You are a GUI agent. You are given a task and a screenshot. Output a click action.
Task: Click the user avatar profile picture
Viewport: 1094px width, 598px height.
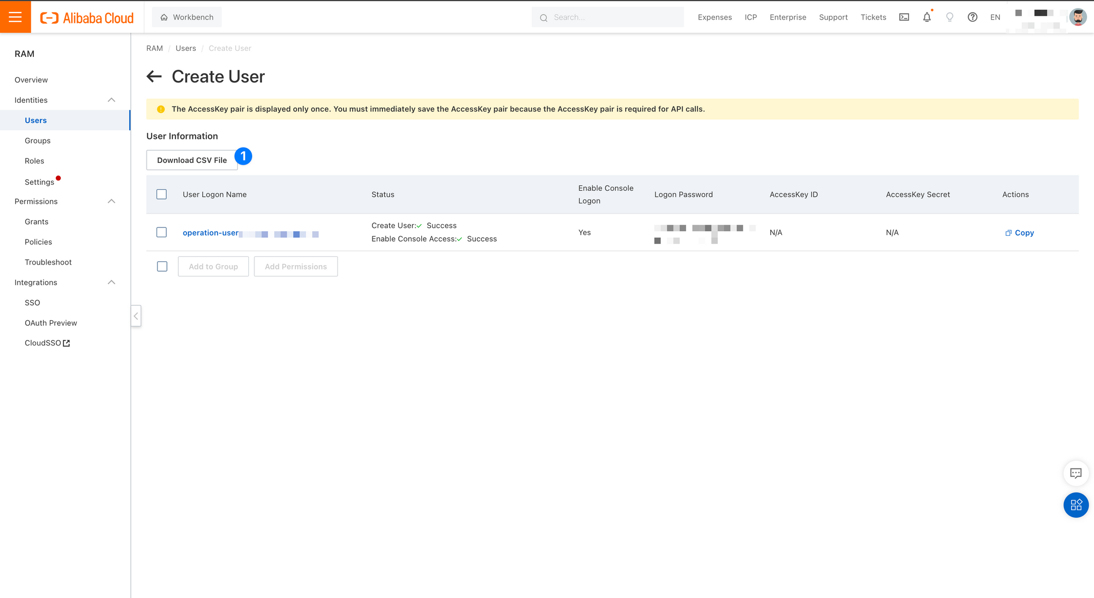pyautogui.click(x=1078, y=17)
